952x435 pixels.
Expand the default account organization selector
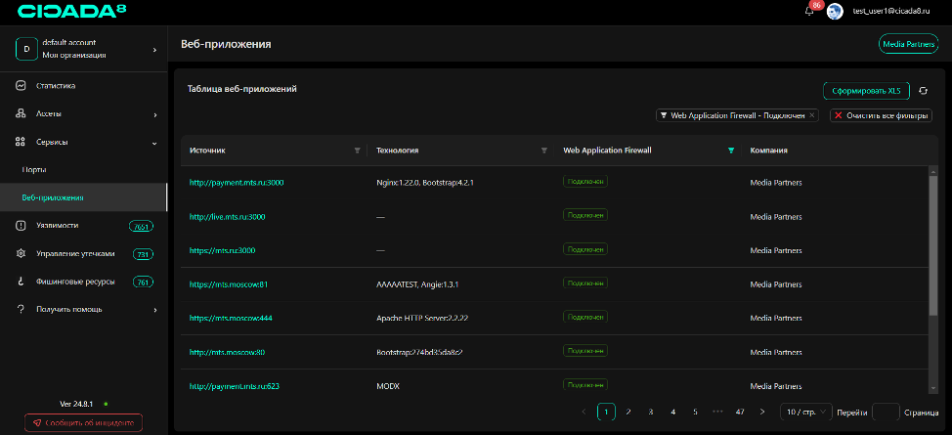154,49
